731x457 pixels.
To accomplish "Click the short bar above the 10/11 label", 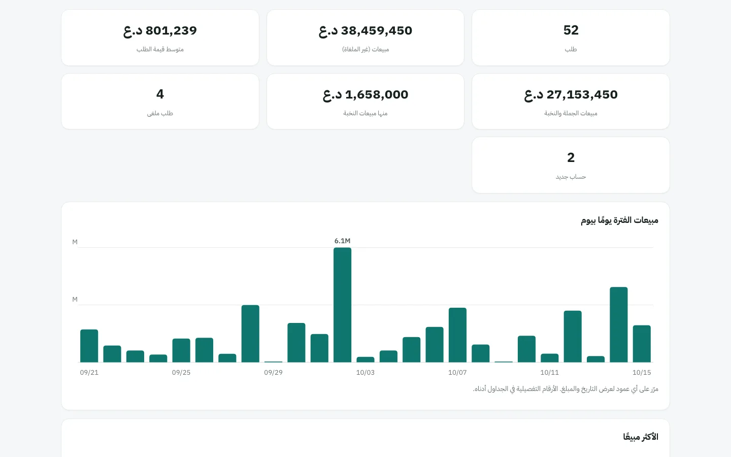I will 550,358.
